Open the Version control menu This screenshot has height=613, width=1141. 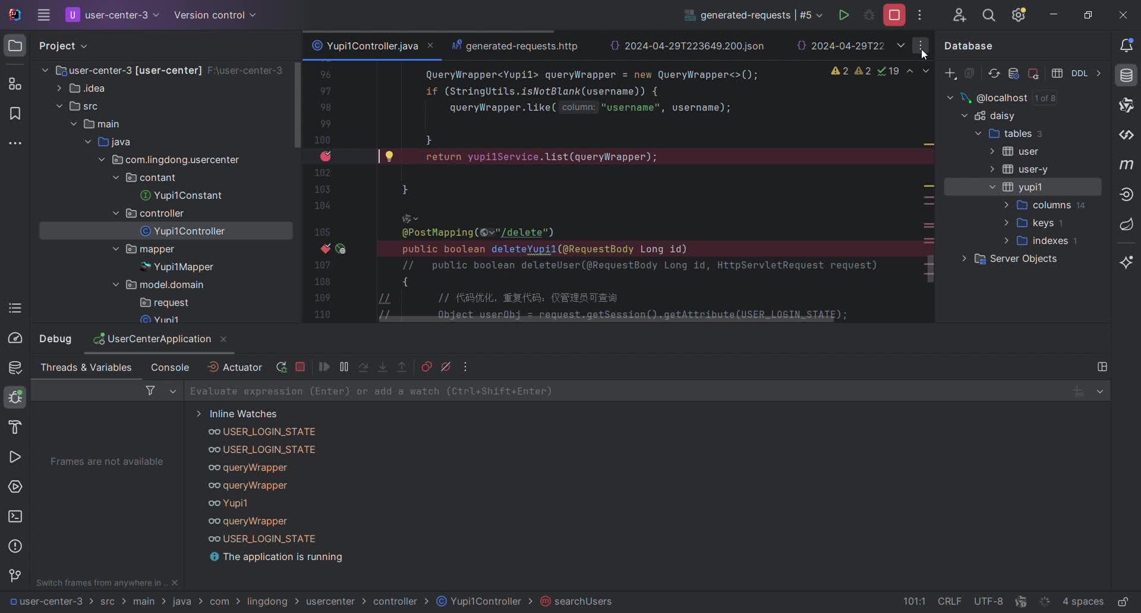coord(215,15)
